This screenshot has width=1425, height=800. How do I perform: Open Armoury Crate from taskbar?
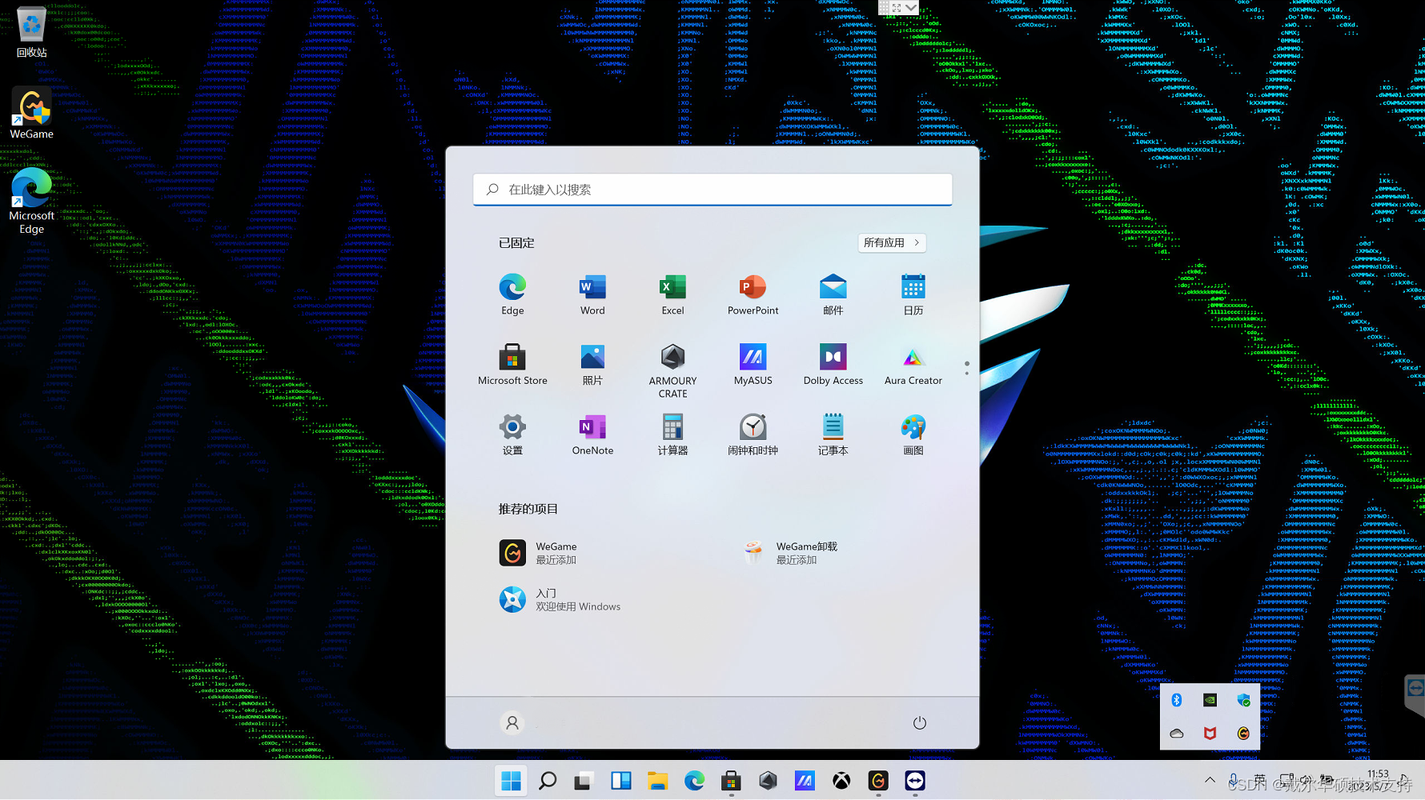click(768, 781)
